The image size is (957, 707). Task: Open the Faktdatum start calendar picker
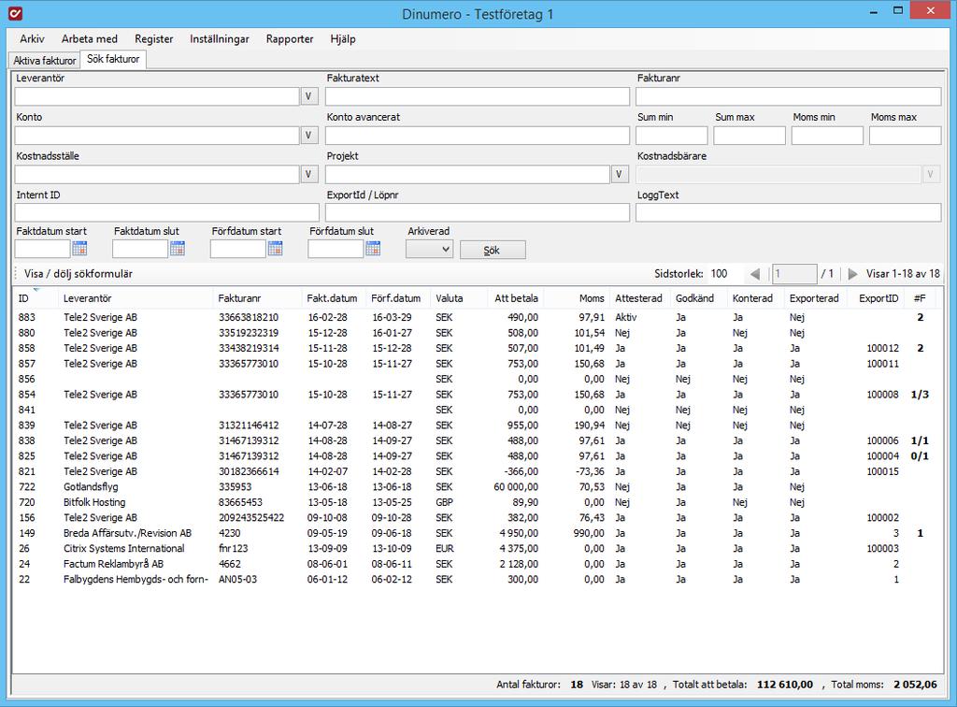[80, 249]
